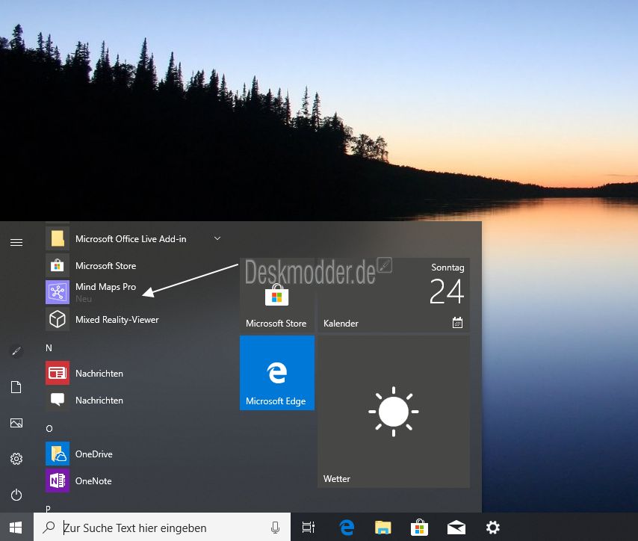Activate the microphone icon in search box
The image size is (638, 541).
pos(275,528)
